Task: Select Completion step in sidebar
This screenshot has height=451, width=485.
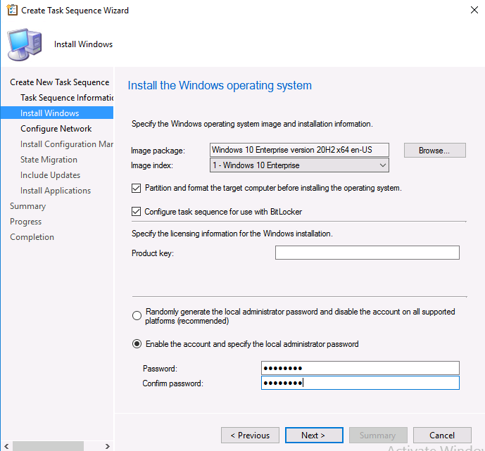Action: point(32,237)
